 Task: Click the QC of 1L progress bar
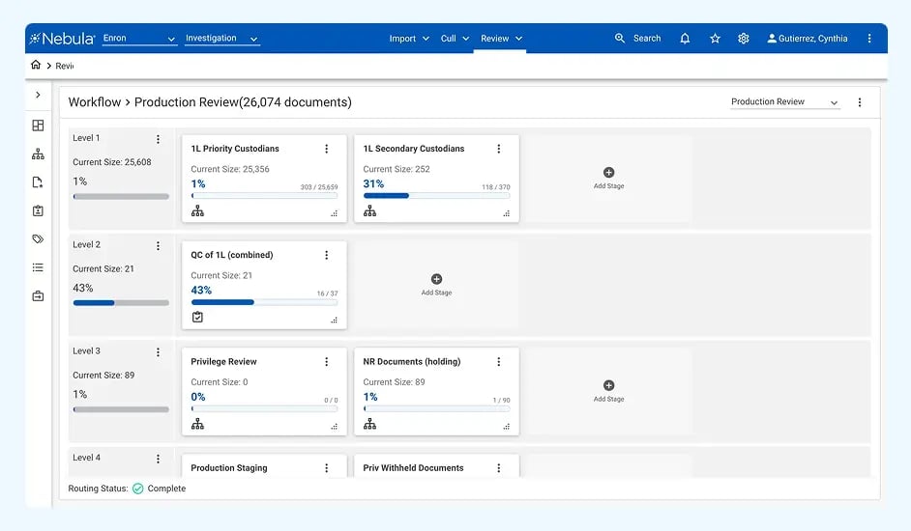264,302
